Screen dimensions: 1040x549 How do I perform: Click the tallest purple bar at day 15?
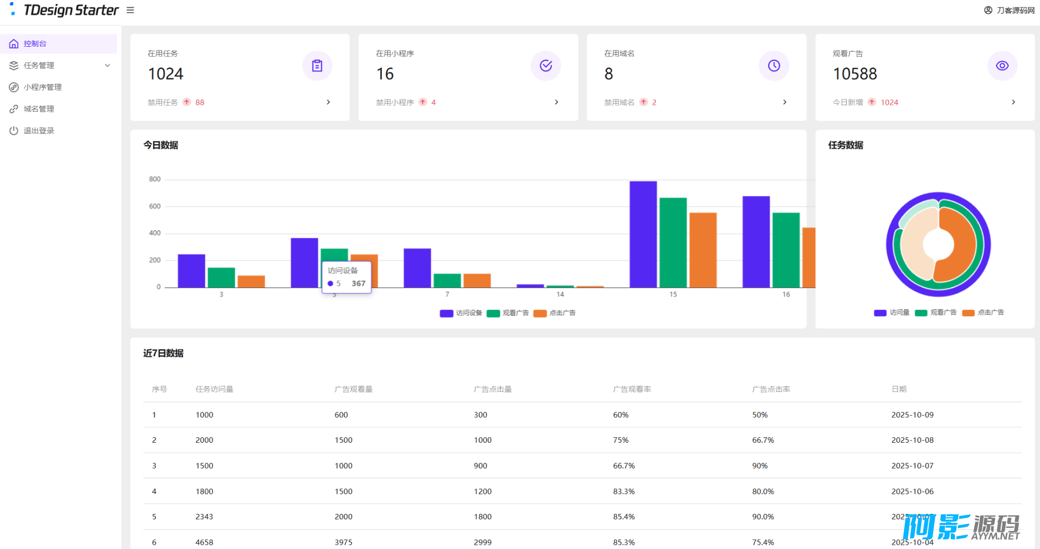click(643, 234)
